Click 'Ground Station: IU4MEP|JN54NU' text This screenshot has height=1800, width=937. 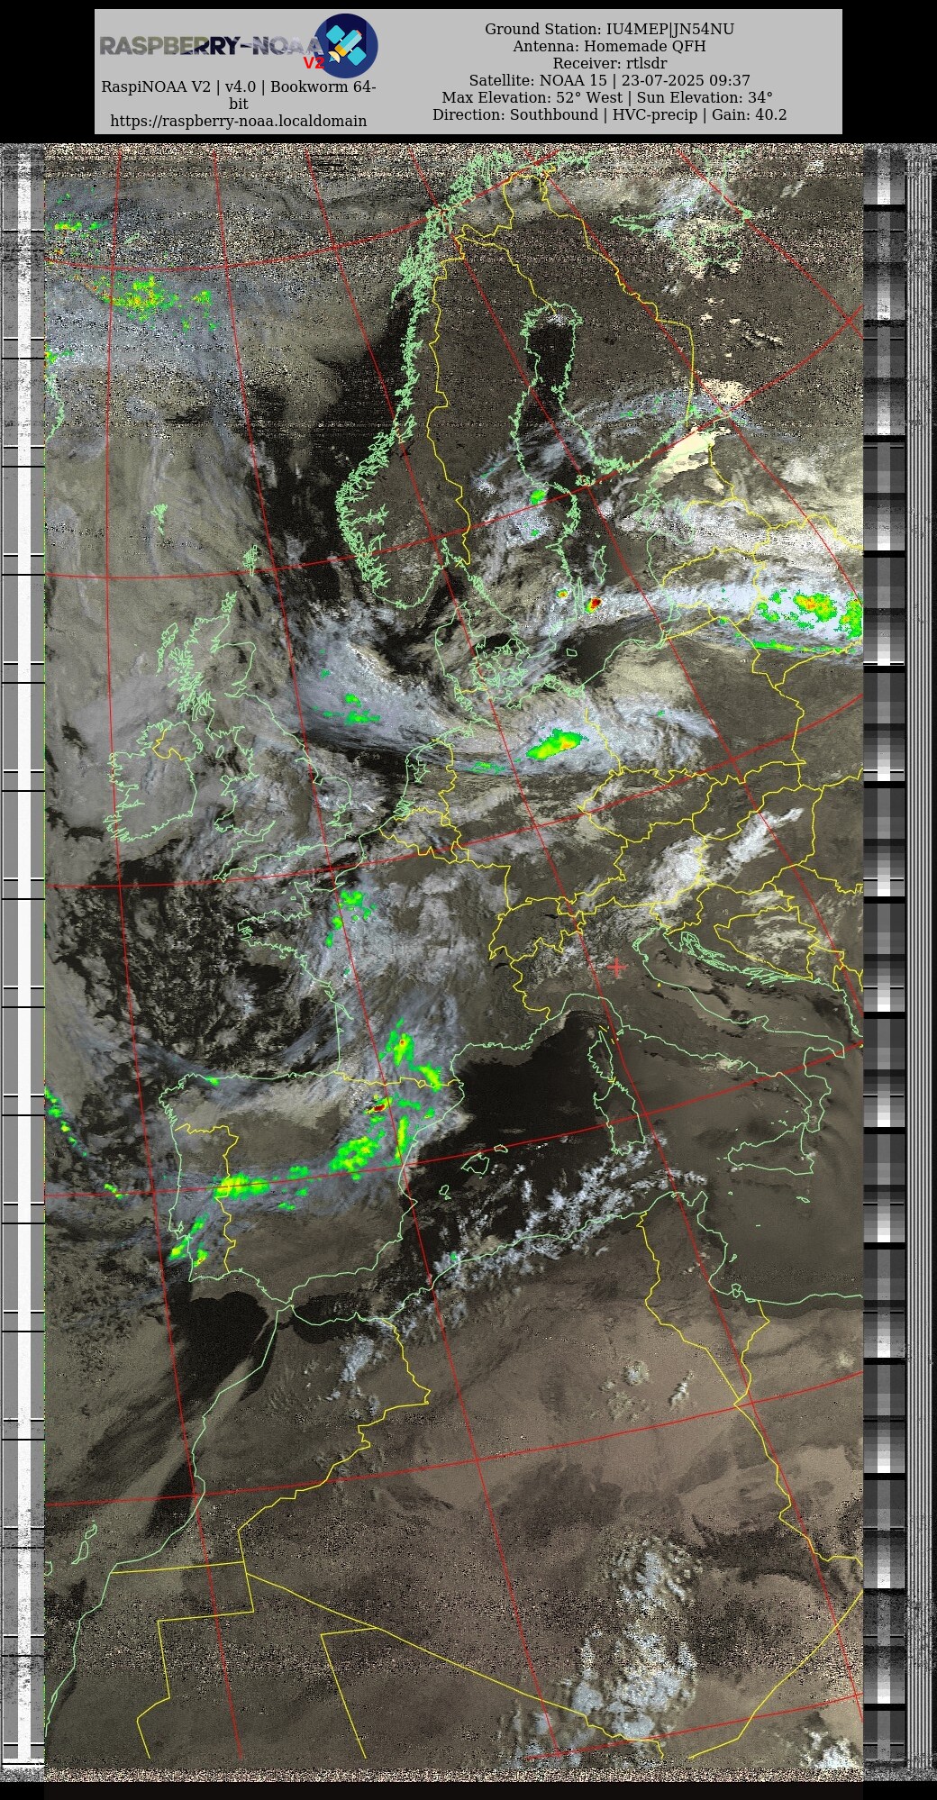tap(609, 29)
